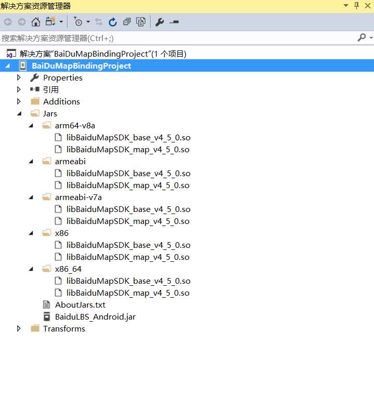Click the references icon beside 引用
Screen dimensions: 374x397
(35, 89)
